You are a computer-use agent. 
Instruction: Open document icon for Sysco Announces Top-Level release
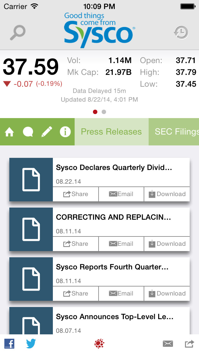[31, 321]
